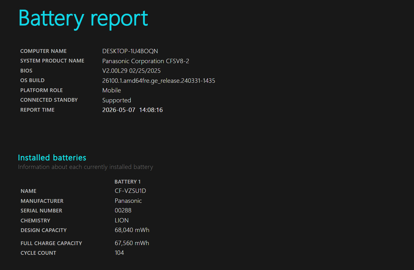Select the COMPUTER NAME label

point(43,51)
